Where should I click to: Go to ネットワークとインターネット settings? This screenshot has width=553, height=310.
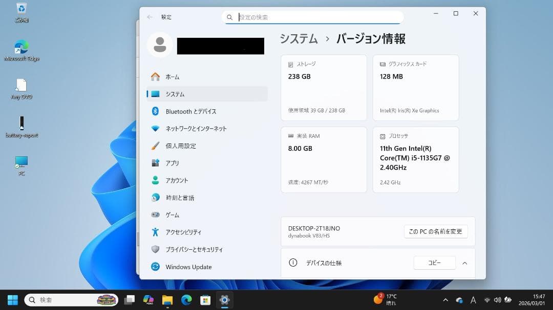click(x=207, y=128)
